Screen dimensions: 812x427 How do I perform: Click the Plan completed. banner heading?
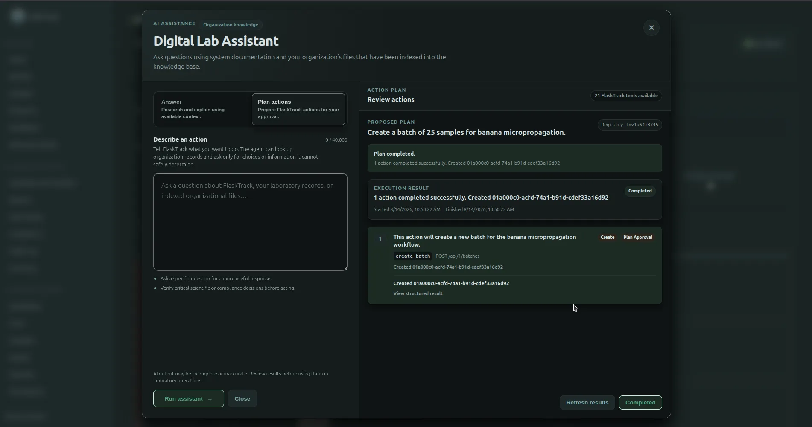(394, 154)
